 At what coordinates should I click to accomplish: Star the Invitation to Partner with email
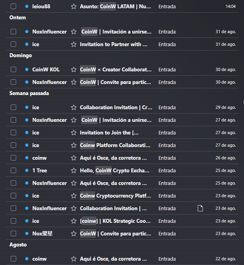tap(74, 44)
